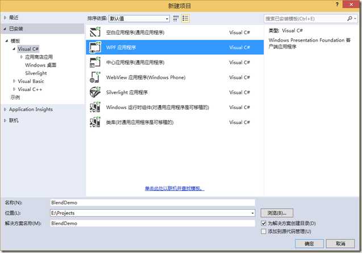This screenshot has height=253, width=362.
Task: Select Silverlight application row text
Action: [127, 93]
